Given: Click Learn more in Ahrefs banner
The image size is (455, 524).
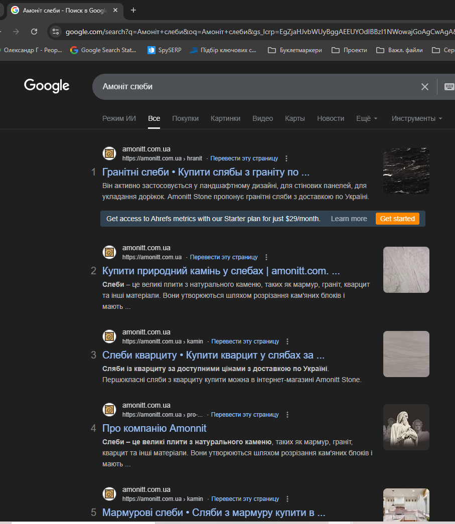Looking at the screenshot, I should pyautogui.click(x=349, y=219).
